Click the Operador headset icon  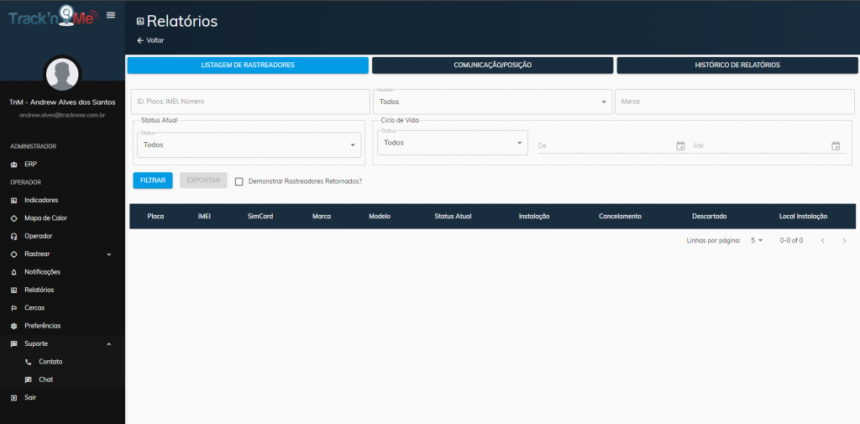point(14,237)
